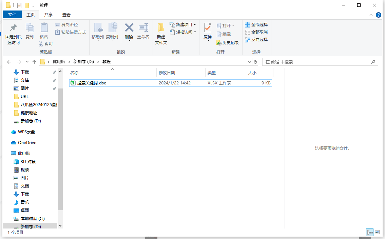This screenshot has height=239, width=385.
Task: Select Copy Path (复制路径)
Action: [x=66, y=24]
